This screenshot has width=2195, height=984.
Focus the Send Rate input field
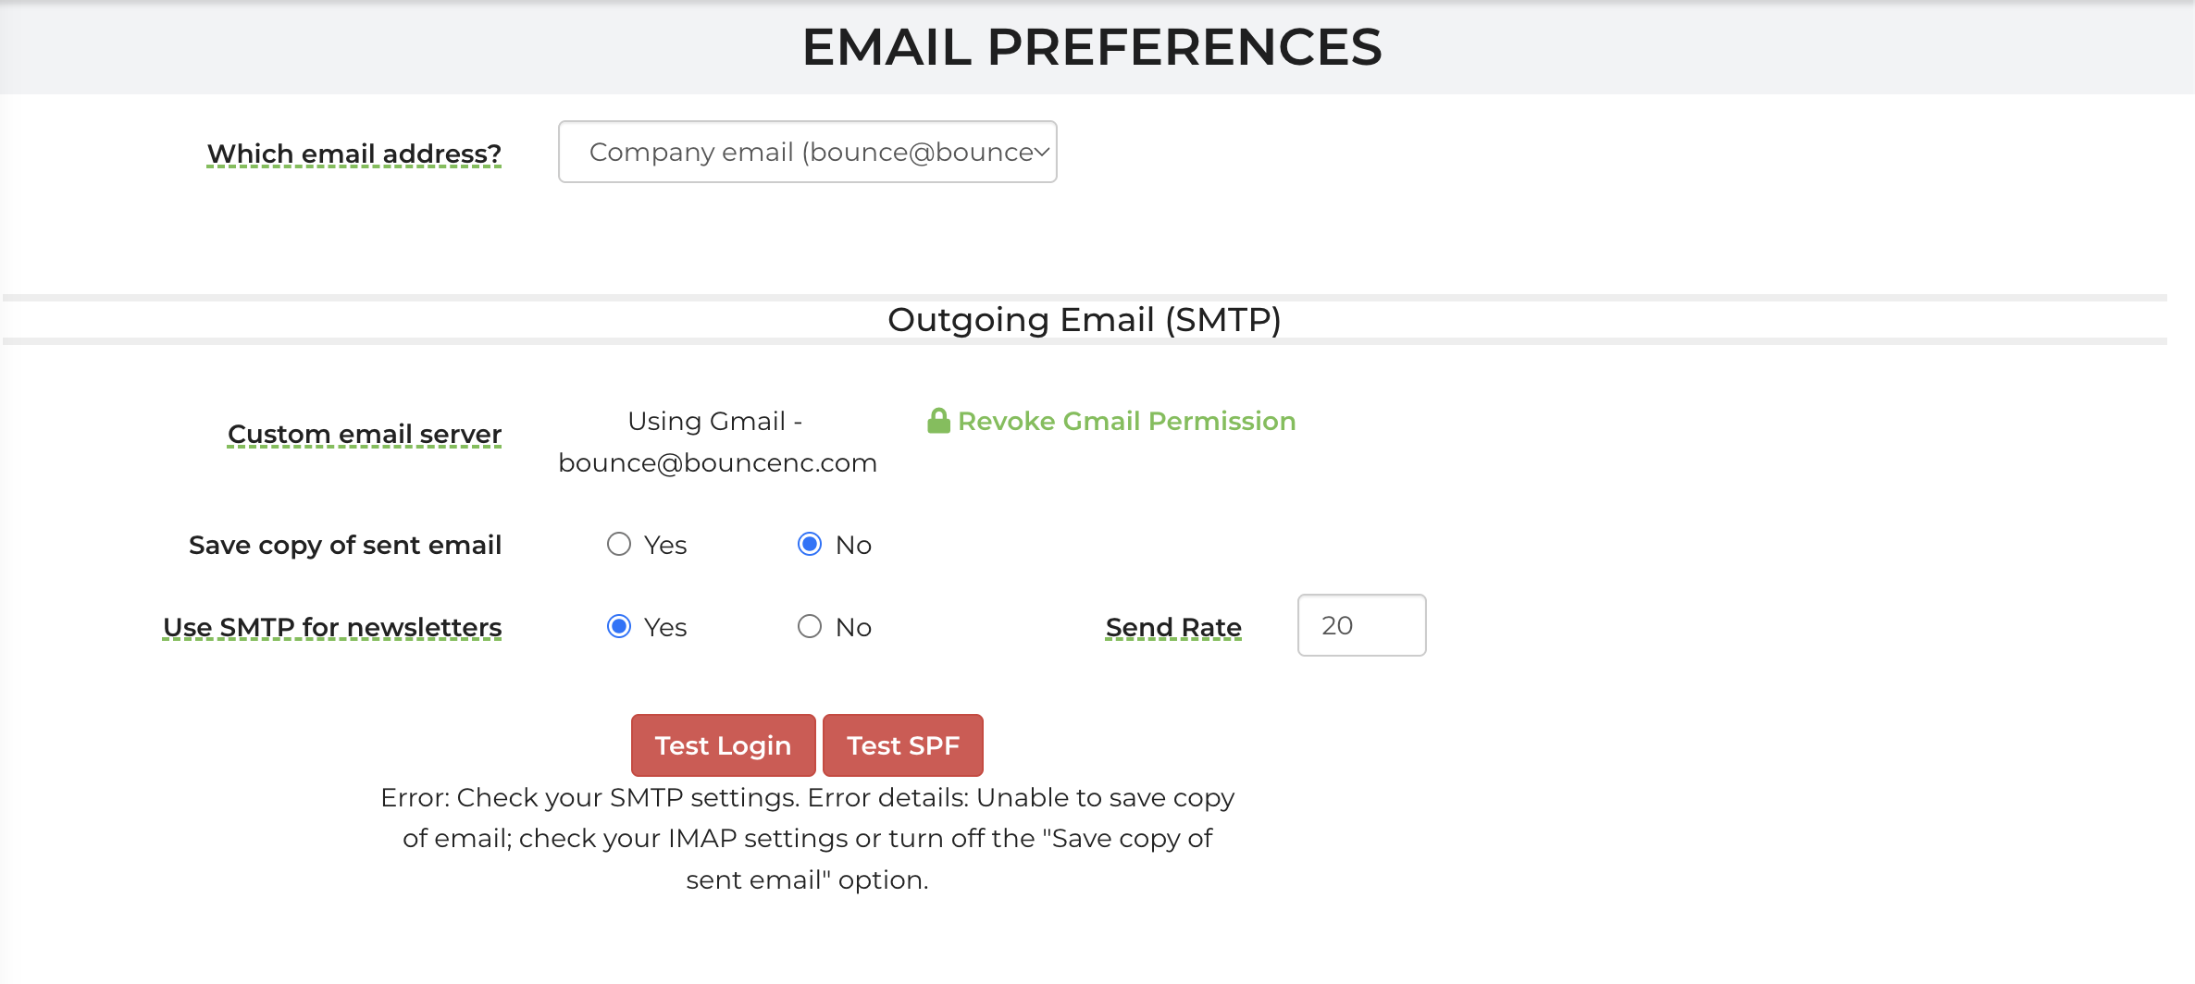[x=1361, y=626]
